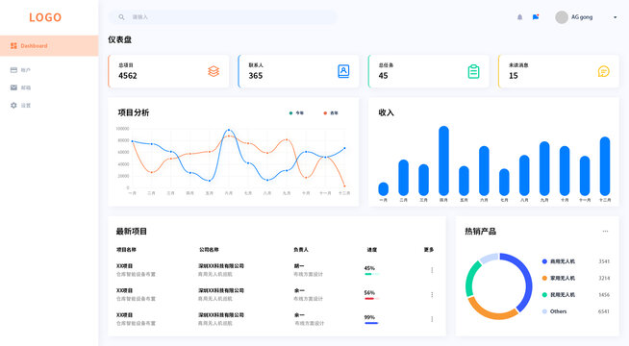Select the 15 unread messages value
This screenshot has width=629, height=346.
(x=513, y=76)
